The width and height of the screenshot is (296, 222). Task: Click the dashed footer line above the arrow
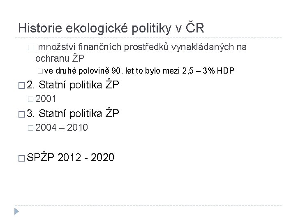click(x=148, y=206)
